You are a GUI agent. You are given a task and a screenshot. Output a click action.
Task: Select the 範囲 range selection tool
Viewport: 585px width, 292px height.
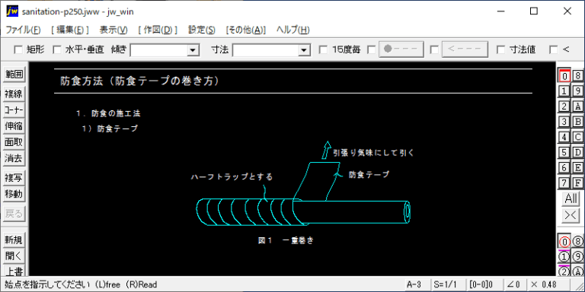coord(14,75)
